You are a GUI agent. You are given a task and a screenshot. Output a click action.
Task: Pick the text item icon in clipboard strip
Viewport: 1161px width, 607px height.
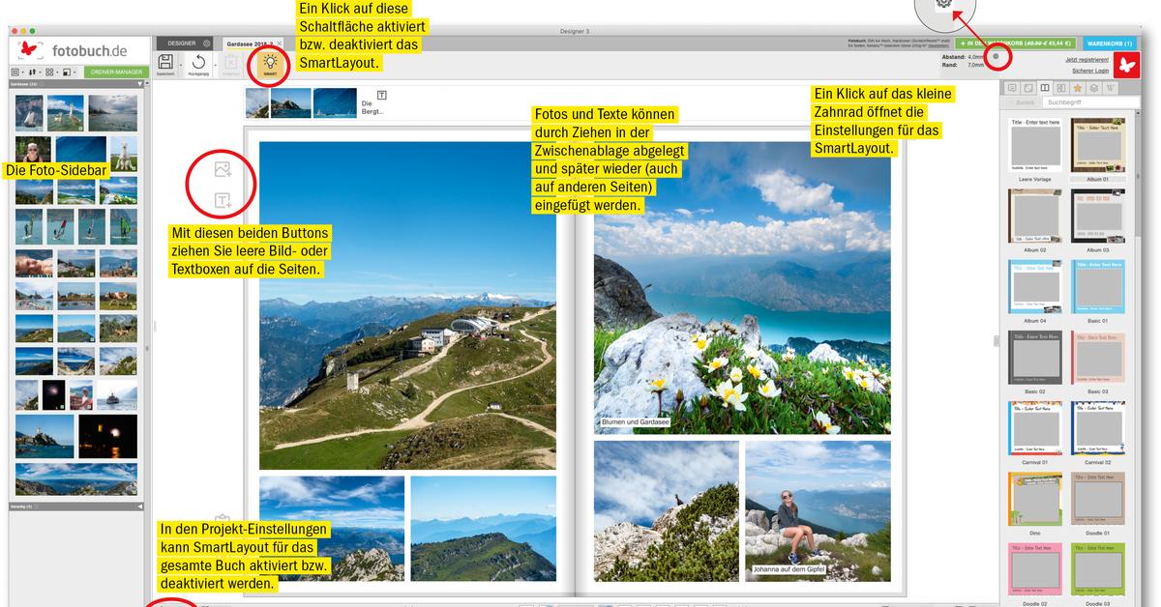point(381,95)
